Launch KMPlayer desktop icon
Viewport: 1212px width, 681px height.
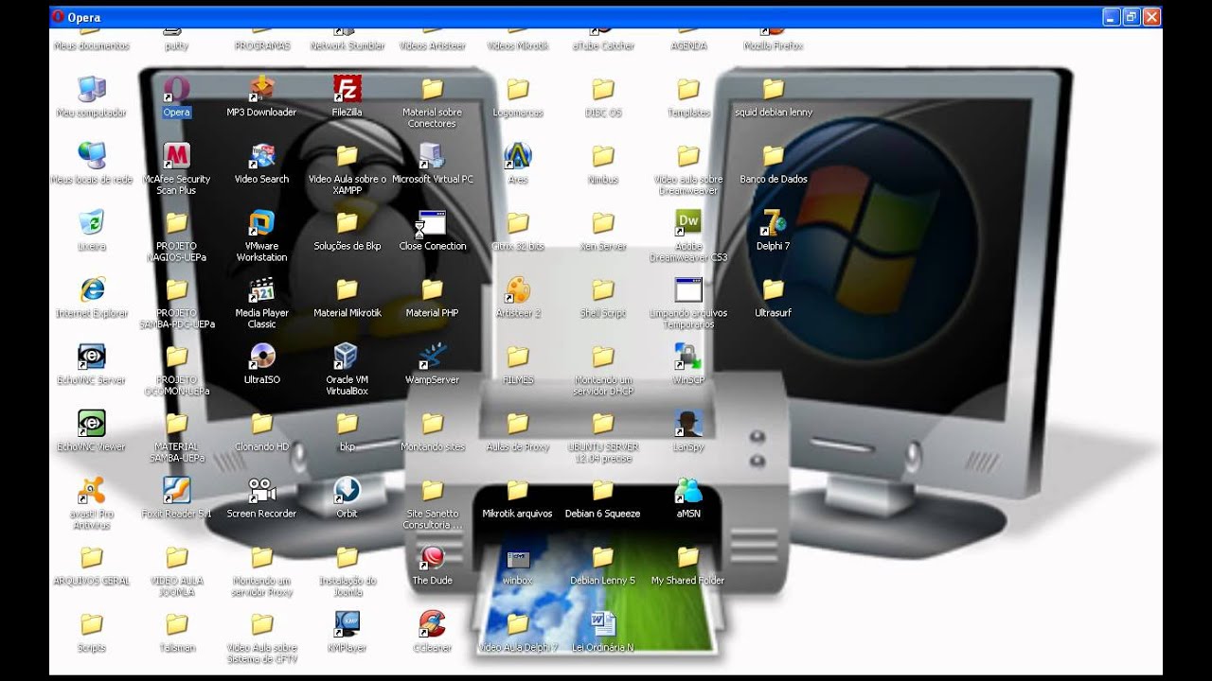348,625
